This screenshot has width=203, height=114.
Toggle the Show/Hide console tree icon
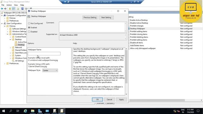(14, 9)
